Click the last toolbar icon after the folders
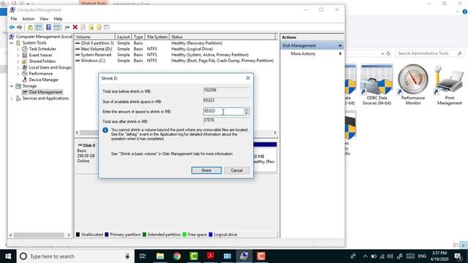The image size is (468, 263). point(107,28)
